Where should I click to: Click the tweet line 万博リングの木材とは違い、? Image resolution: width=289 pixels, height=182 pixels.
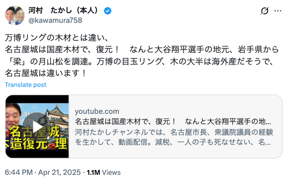(56, 38)
